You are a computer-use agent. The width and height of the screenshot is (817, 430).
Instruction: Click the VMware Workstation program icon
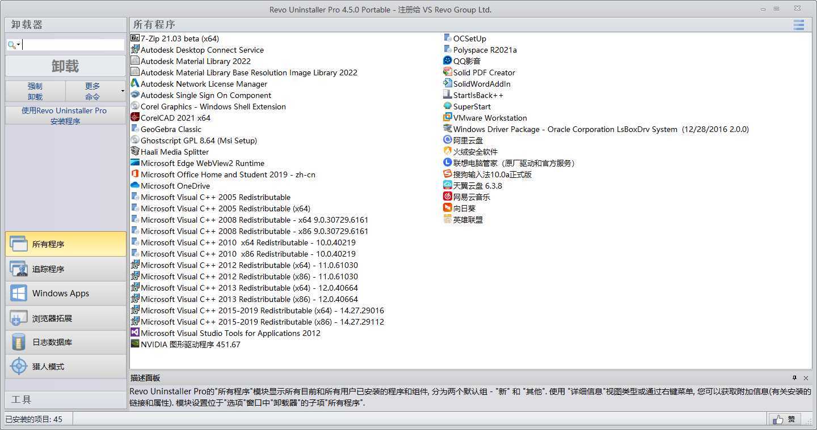(x=448, y=118)
